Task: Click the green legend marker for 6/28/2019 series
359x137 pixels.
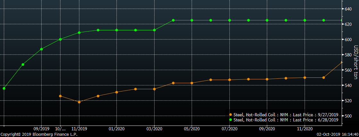Action: (x=231, y=120)
